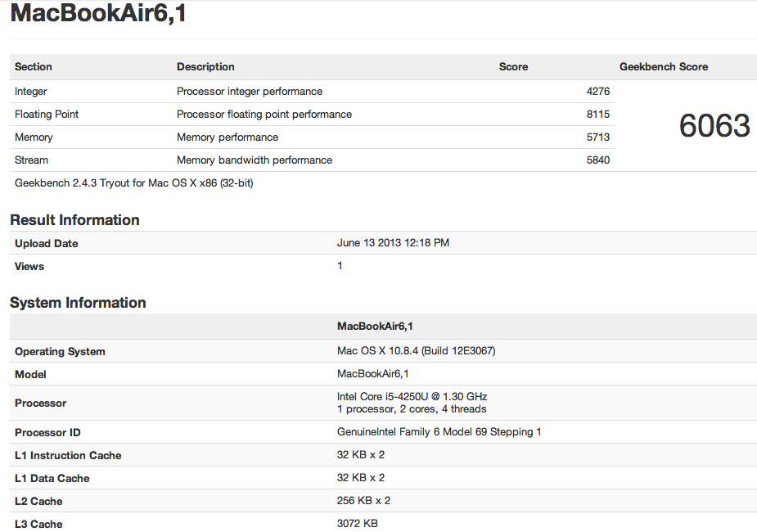757x532 pixels.
Task: Click the Geekbench 2.4.3 Tryout version text
Action: pos(133,183)
